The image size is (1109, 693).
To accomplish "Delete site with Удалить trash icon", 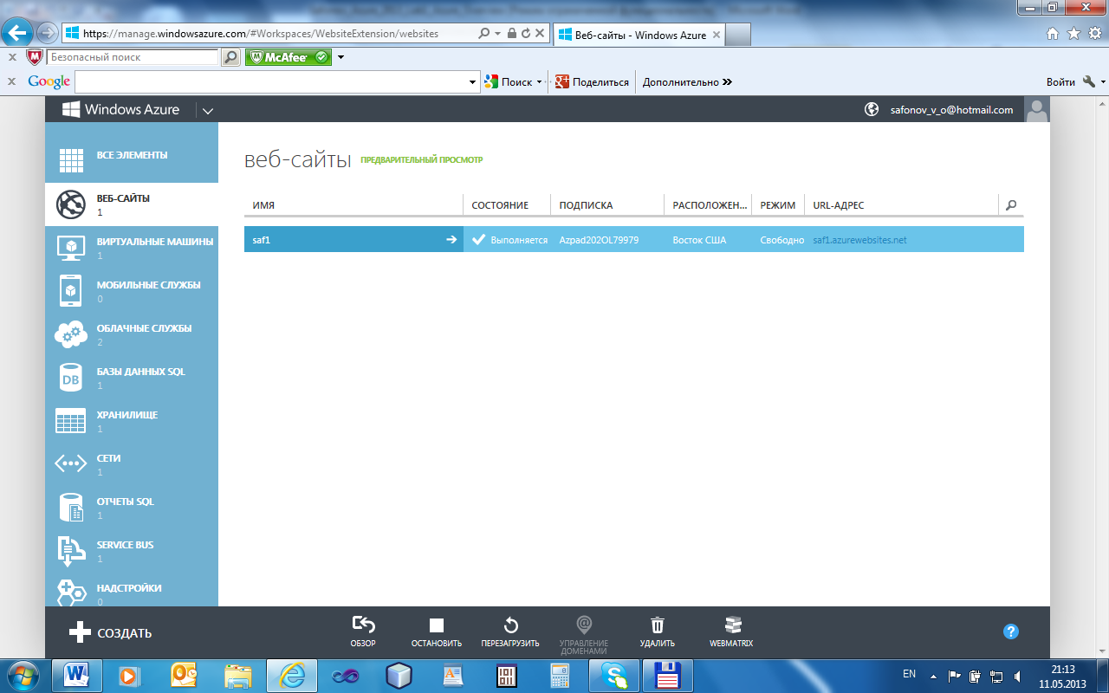I will tap(658, 625).
